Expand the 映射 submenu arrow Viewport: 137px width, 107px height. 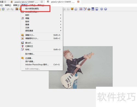tap(61, 15)
